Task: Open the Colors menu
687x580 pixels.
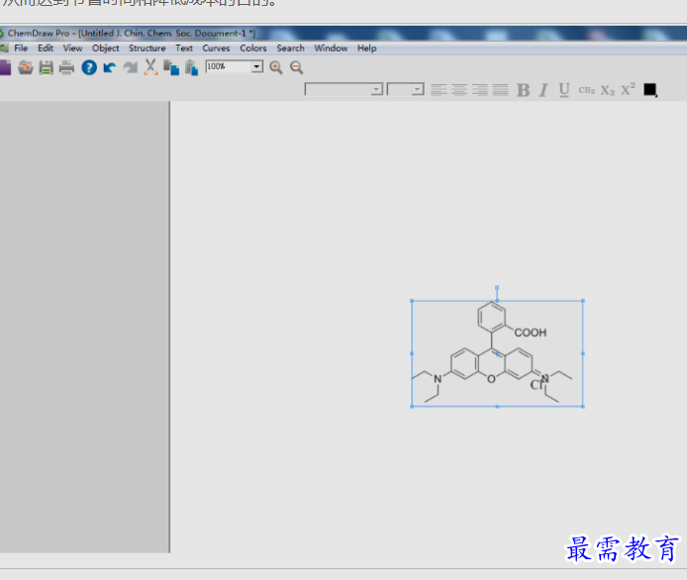Action: click(x=252, y=48)
